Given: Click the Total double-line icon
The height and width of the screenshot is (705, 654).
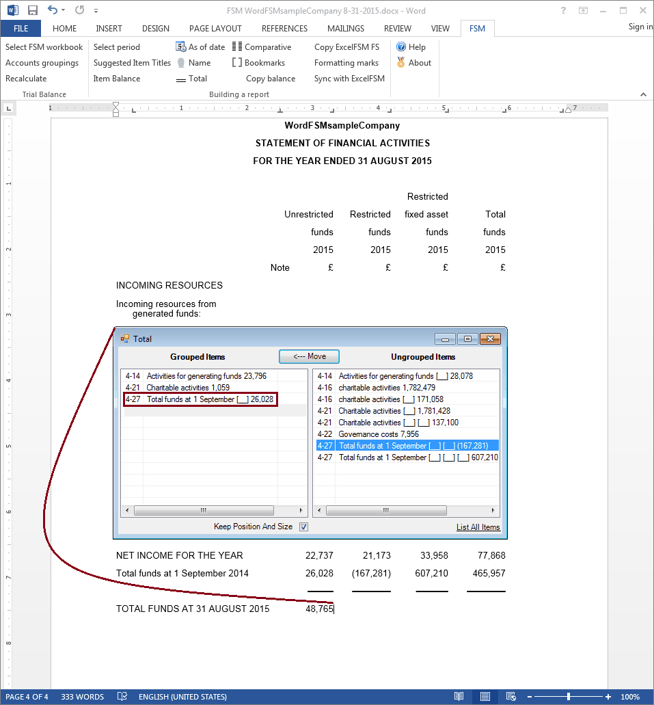Looking at the screenshot, I should point(180,79).
